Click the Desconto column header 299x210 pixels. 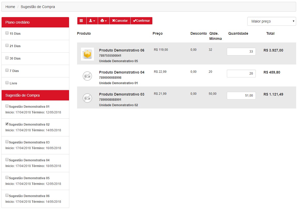coord(198,33)
